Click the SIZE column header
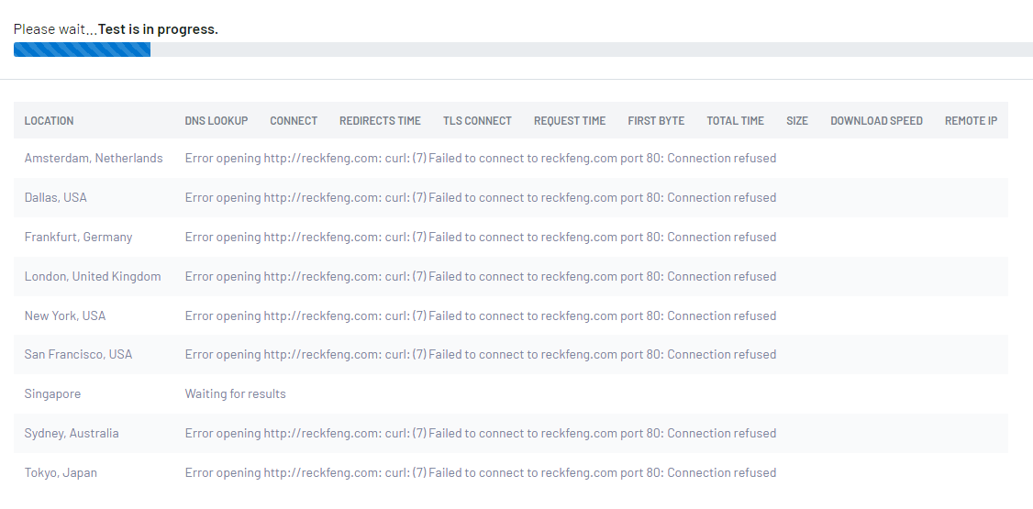Image resolution: width=1033 pixels, height=509 pixels. pyautogui.click(x=796, y=120)
